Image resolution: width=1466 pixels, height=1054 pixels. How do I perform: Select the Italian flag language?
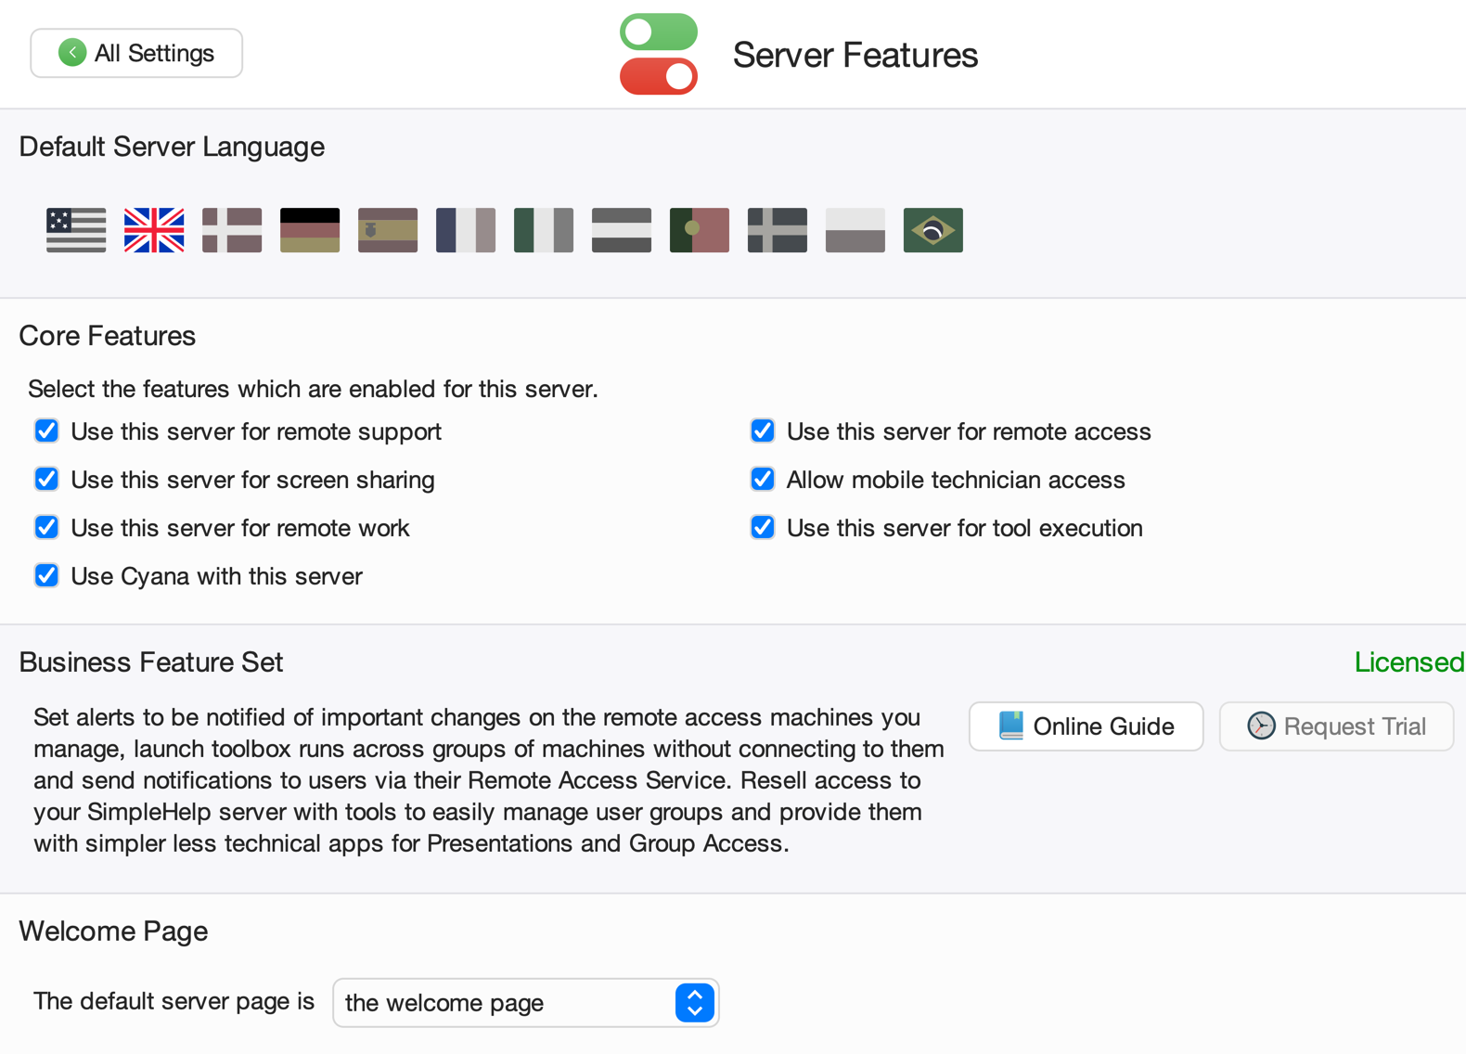click(x=544, y=230)
